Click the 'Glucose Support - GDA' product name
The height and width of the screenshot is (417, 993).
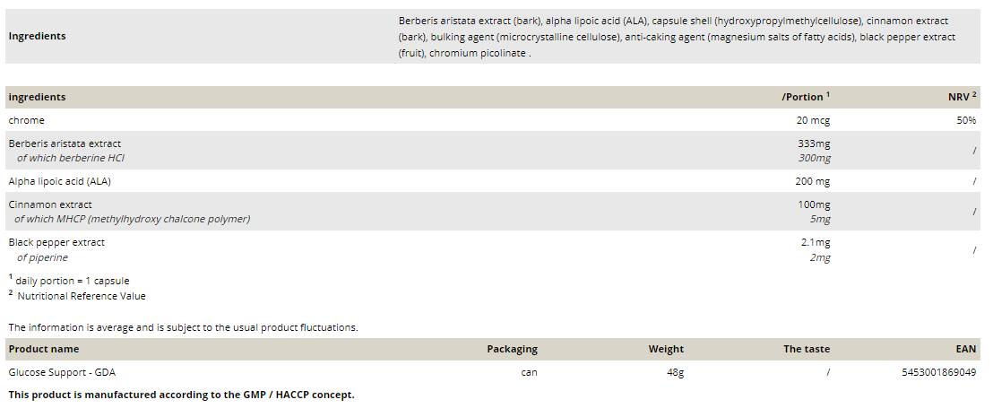pyautogui.click(x=63, y=372)
